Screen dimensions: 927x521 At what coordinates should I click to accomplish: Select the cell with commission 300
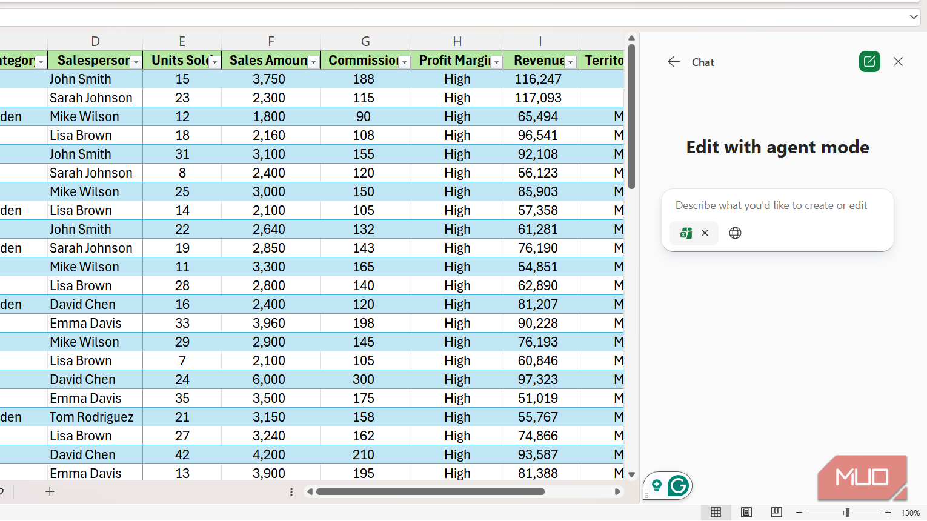pyautogui.click(x=365, y=379)
